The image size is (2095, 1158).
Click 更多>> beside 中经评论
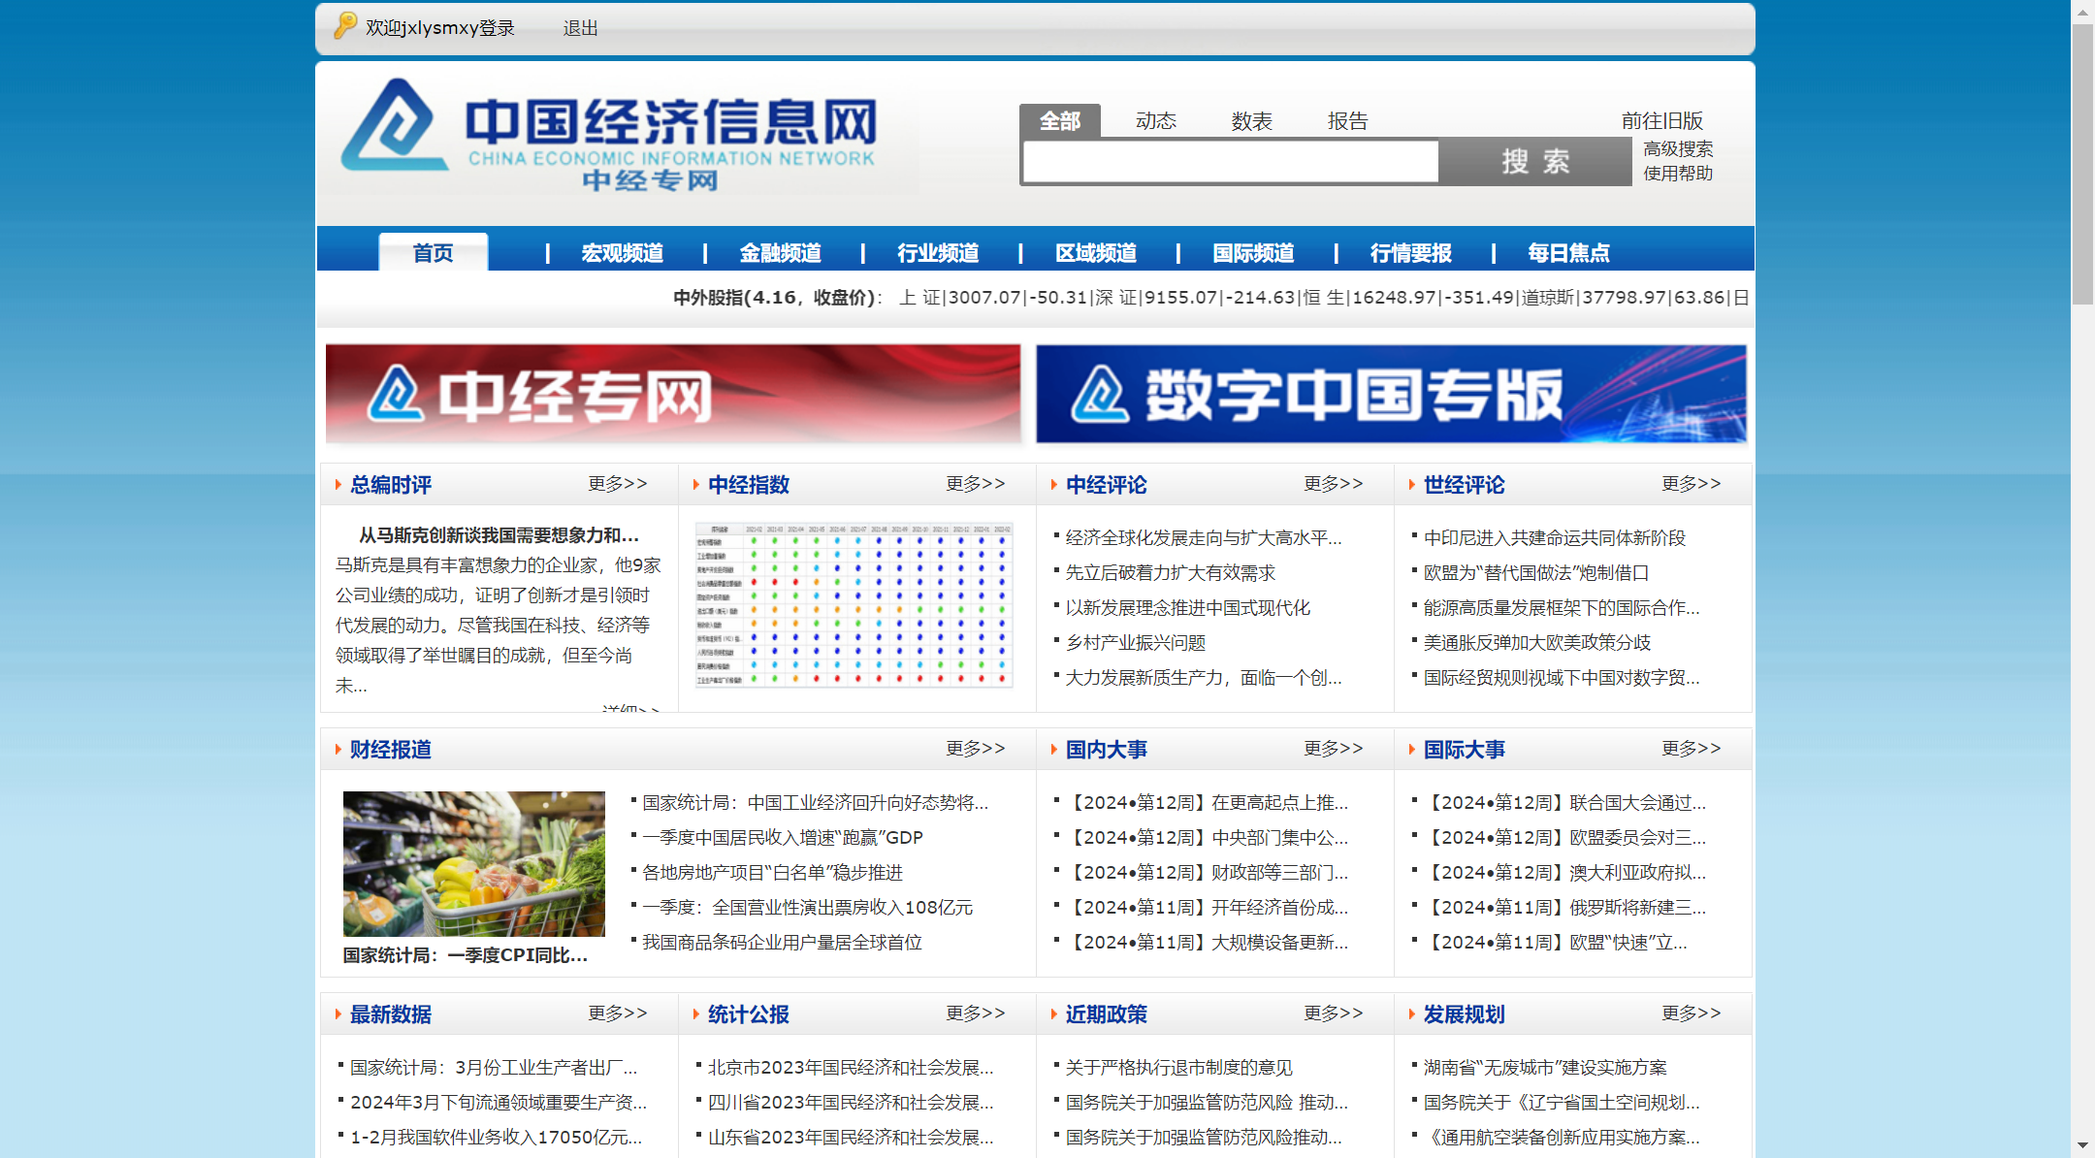[x=1333, y=483]
